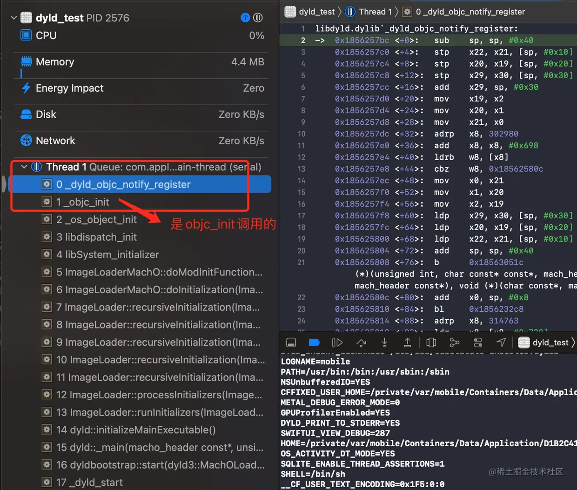Collapse dyld_test process tree
Viewport: 577px width, 490px height.
click(x=13, y=18)
